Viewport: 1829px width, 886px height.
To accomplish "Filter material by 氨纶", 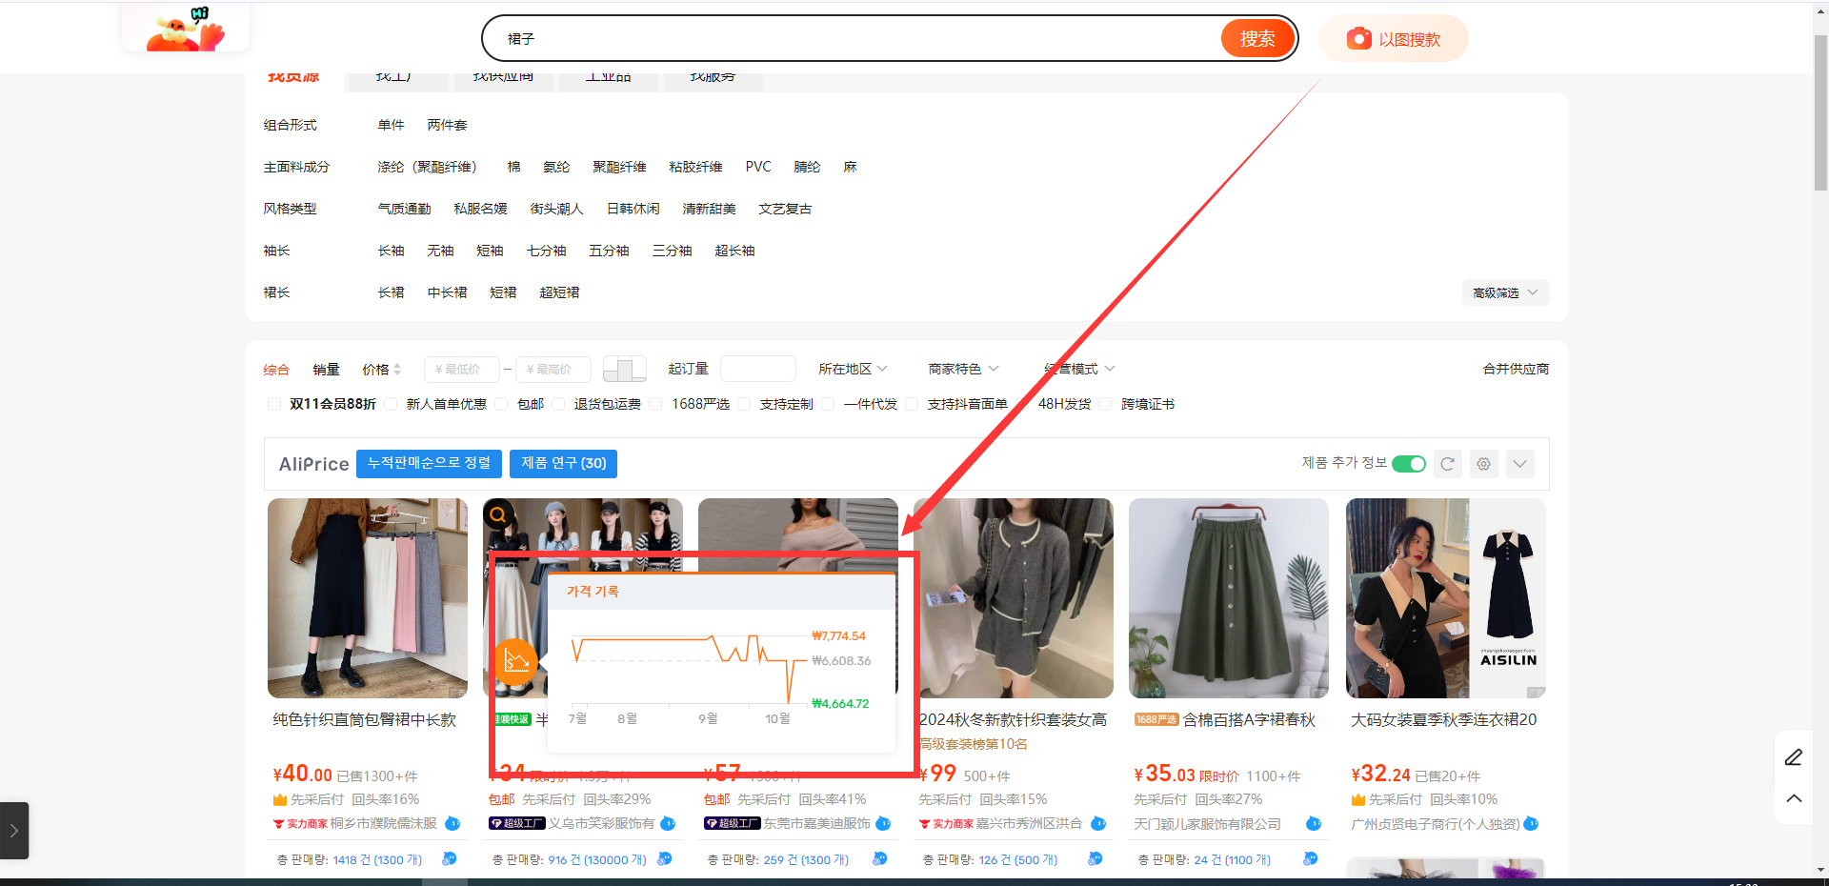I will [556, 167].
